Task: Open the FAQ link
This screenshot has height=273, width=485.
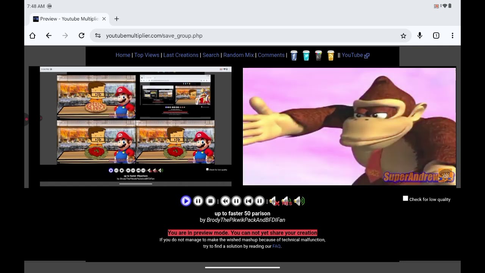Action: click(x=277, y=246)
